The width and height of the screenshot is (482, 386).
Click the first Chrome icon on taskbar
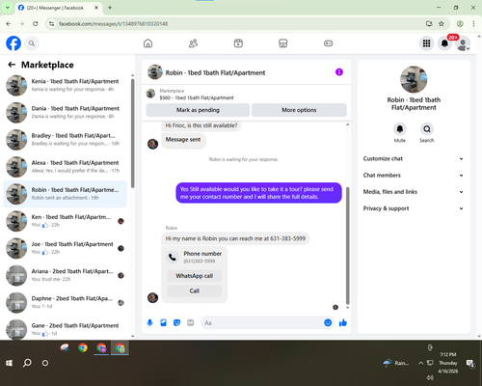83,347
